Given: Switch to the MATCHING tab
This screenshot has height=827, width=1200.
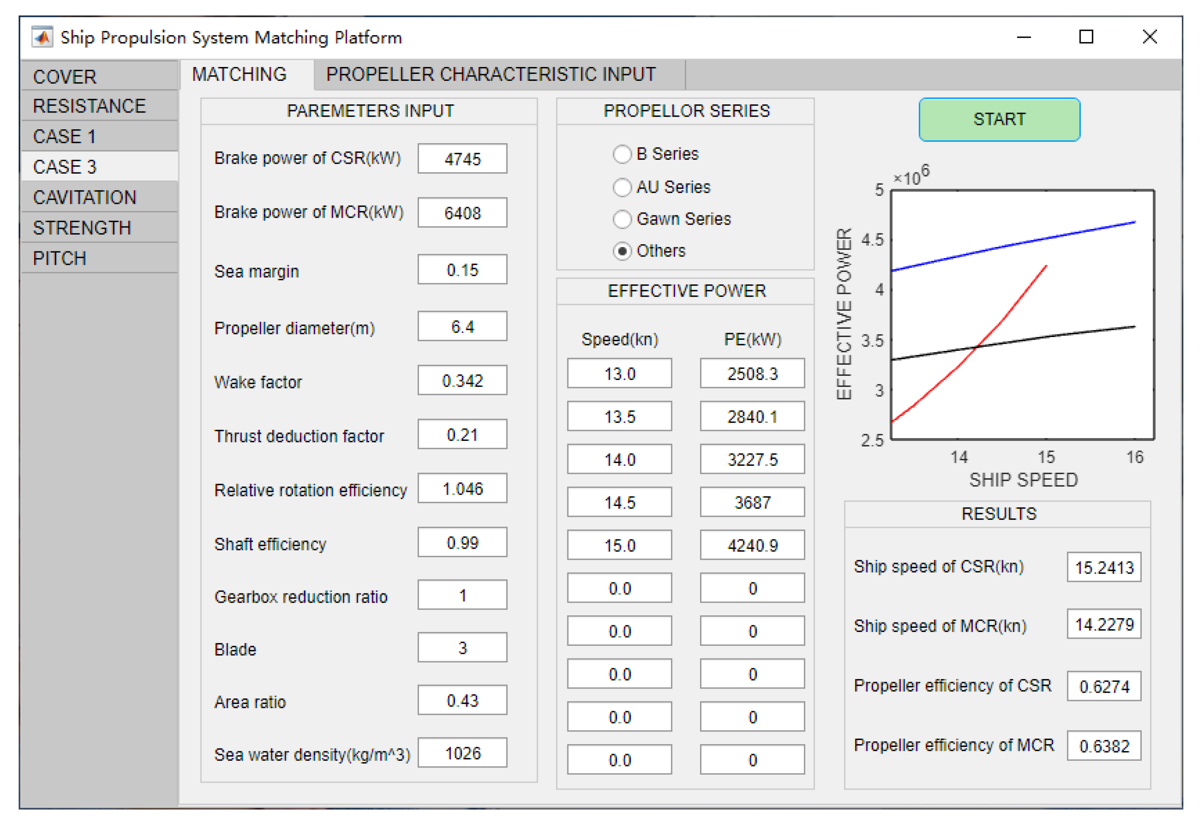Looking at the screenshot, I should (239, 75).
